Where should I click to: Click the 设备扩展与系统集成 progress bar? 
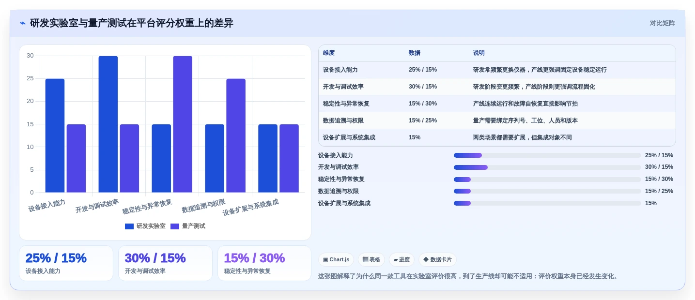(547, 203)
